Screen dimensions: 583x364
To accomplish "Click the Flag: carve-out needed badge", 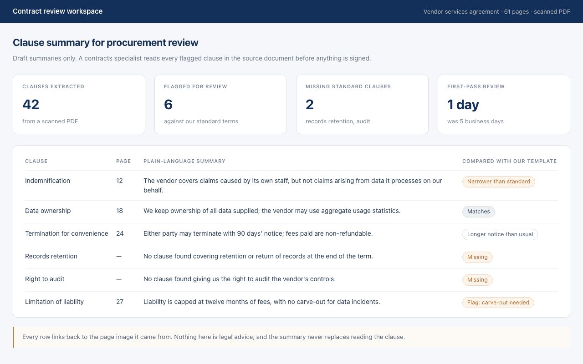I will pos(498,303).
